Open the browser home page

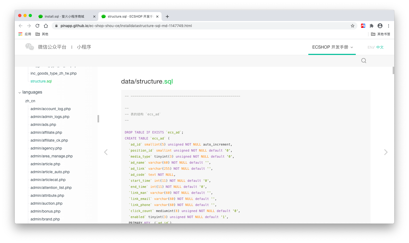(x=46, y=26)
